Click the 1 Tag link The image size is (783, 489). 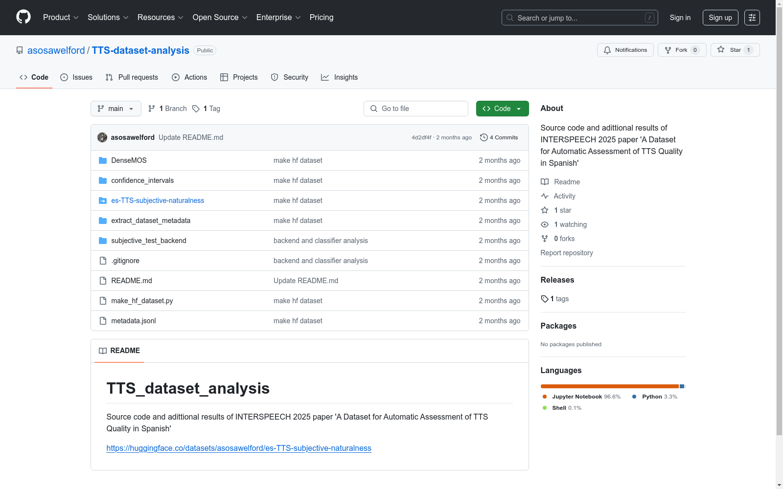point(206,109)
